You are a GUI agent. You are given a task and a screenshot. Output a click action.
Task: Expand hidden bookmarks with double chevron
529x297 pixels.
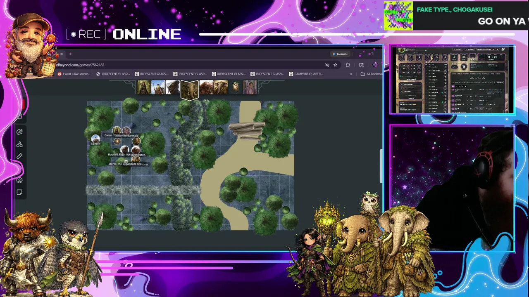point(351,74)
